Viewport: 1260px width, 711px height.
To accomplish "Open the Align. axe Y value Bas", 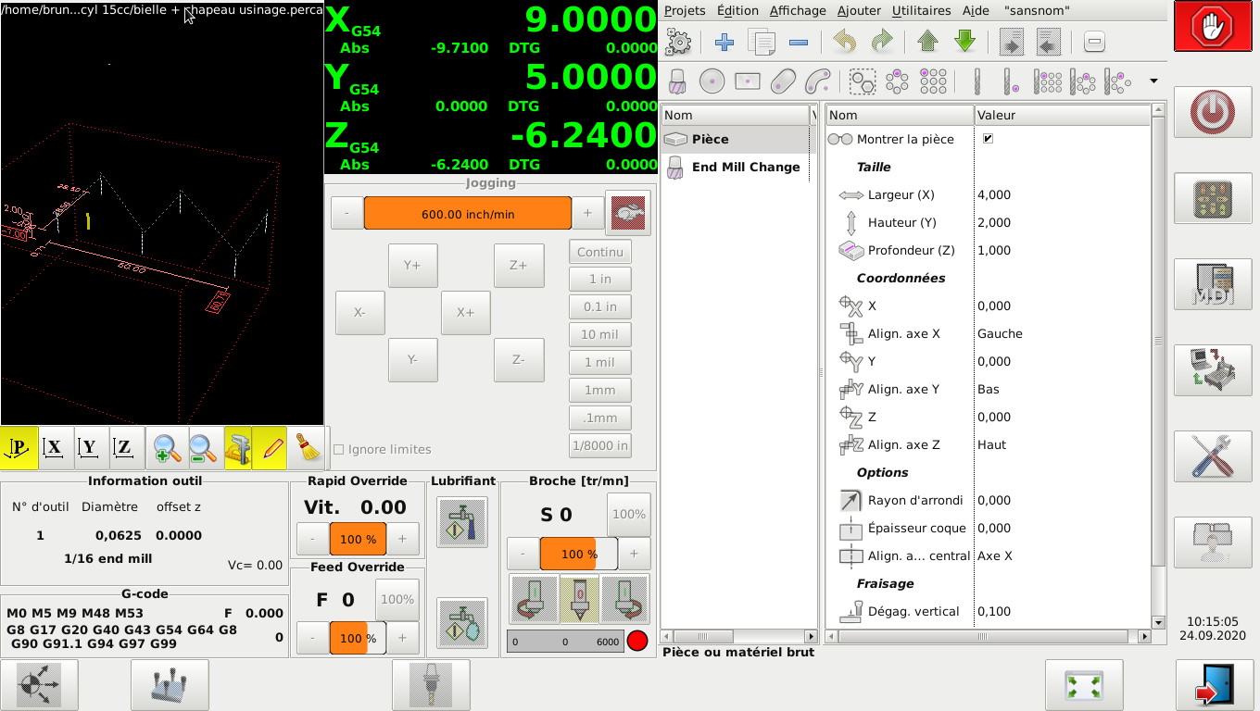I will tap(988, 389).
